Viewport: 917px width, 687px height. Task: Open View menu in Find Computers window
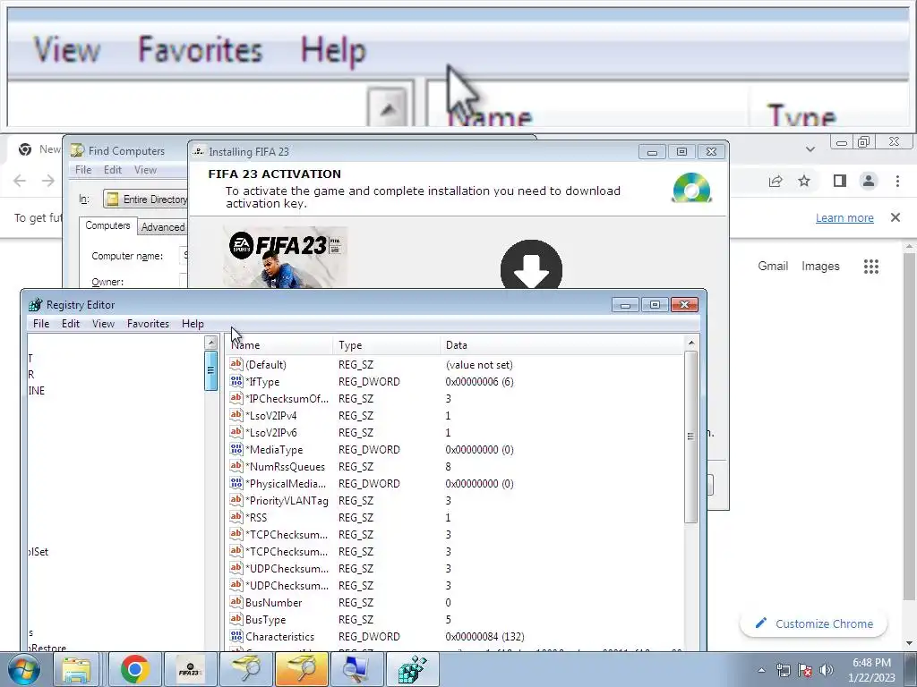[x=145, y=170]
